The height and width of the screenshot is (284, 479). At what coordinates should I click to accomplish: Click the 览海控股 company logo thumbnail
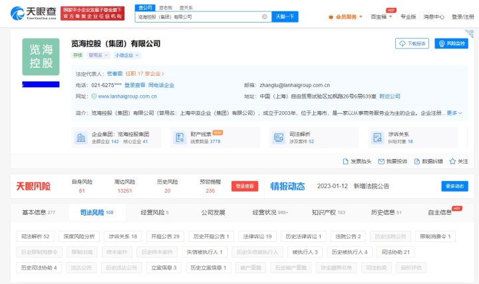(41, 57)
